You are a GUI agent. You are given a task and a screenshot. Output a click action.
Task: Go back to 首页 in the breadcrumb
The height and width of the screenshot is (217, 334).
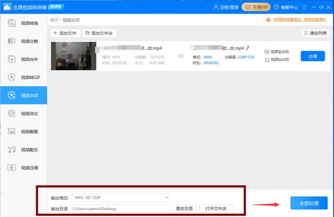coord(54,20)
